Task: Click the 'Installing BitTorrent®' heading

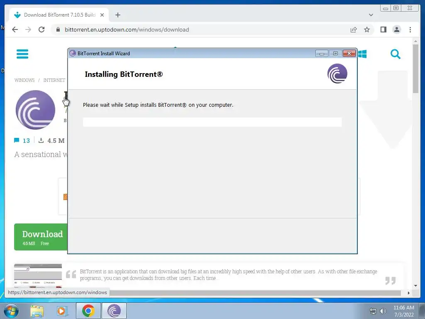Action: click(124, 74)
